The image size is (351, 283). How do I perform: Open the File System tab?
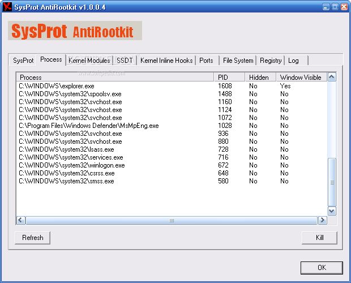pyautogui.click(x=238, y=61)
